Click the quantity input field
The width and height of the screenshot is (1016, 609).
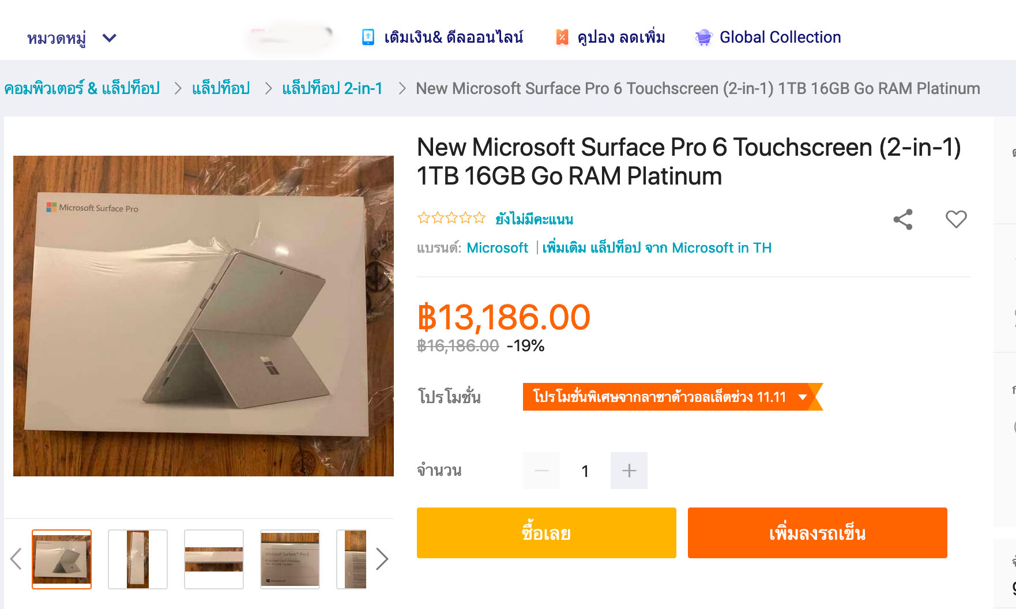coord(585,471)
